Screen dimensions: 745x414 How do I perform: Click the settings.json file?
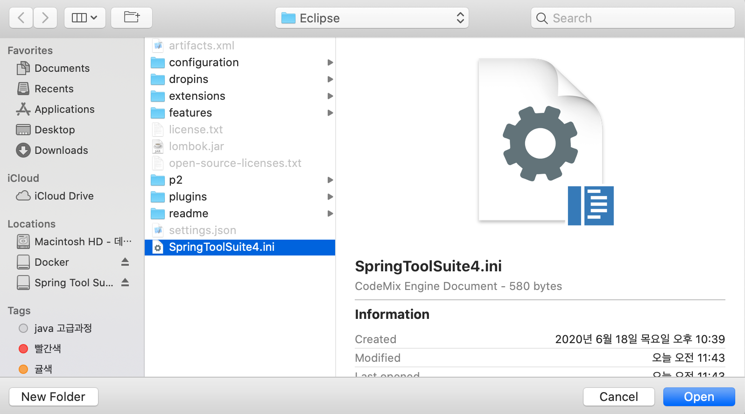click(240, 230)
